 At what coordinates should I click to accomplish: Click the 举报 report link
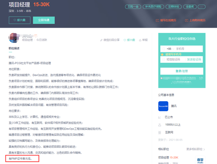[145, 40]
